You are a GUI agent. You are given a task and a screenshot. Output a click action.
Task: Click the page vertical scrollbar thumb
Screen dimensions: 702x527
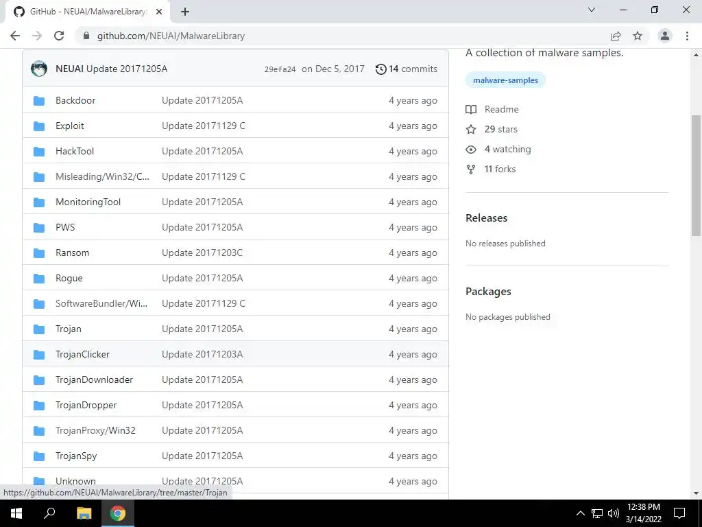696,175
